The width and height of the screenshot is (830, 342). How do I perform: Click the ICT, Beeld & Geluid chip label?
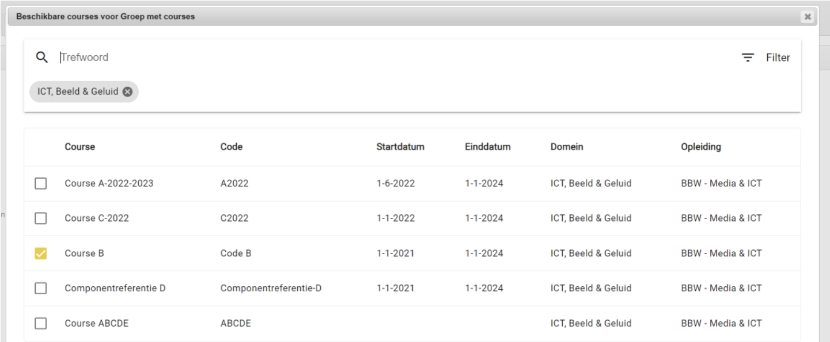pos(78,91)
